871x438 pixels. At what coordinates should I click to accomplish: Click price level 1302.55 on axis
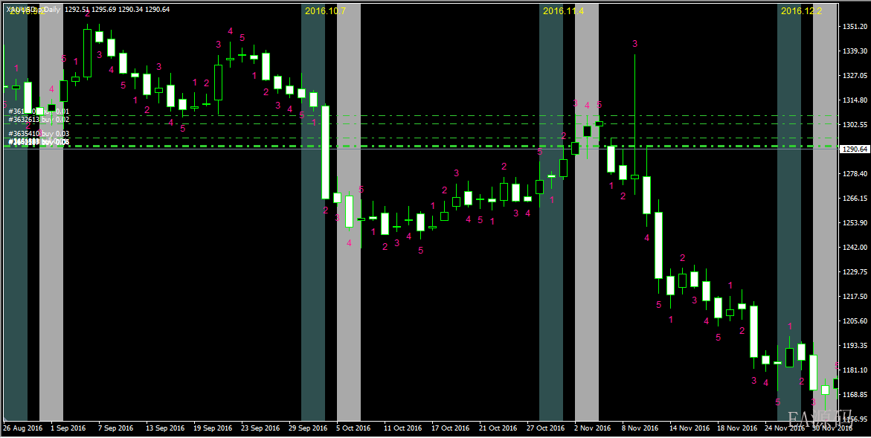coord(855,125)
